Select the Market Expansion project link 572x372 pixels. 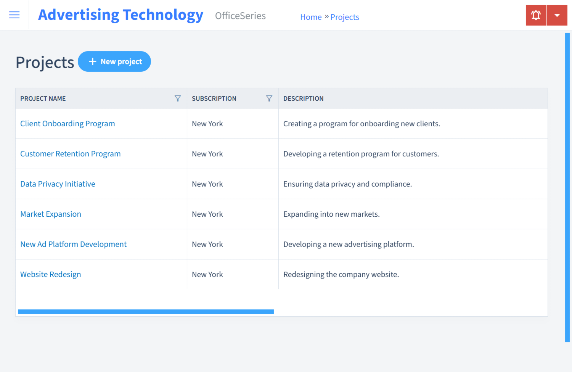(50, 214)
